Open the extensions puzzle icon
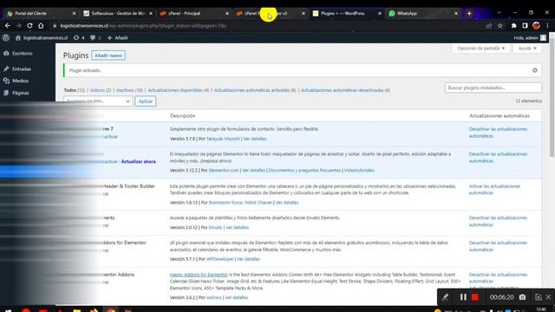This screenshot has height=312, width=555. [x=514, y=26]
